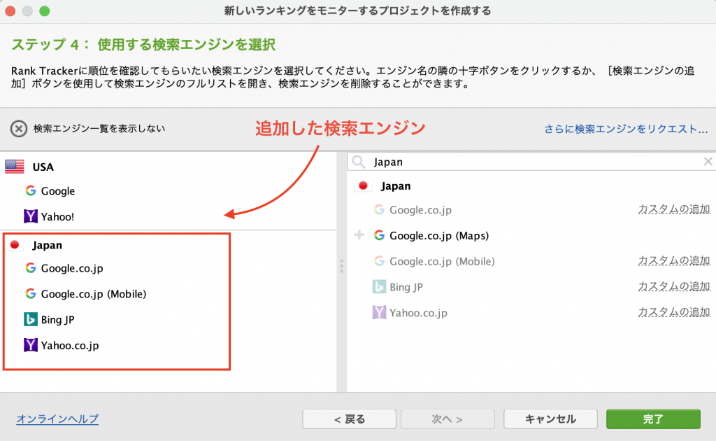Click greyed Bing JP text on right
716x441 pixels.
click(406, 288)
